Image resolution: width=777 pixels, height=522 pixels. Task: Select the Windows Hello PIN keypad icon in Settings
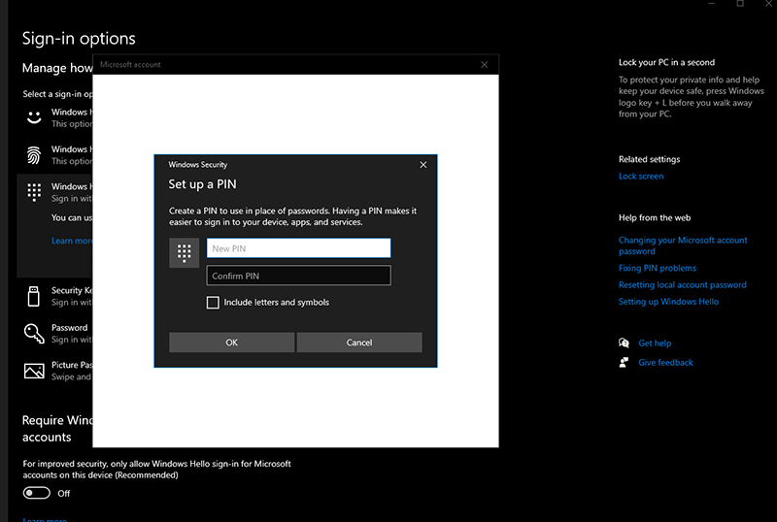tap(34, 192)
